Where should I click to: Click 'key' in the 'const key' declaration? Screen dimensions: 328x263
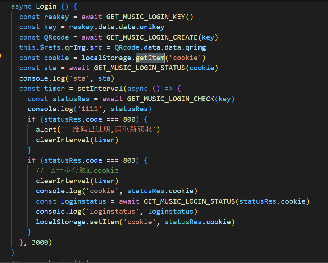pyautogui.click(x=50, y=27)
